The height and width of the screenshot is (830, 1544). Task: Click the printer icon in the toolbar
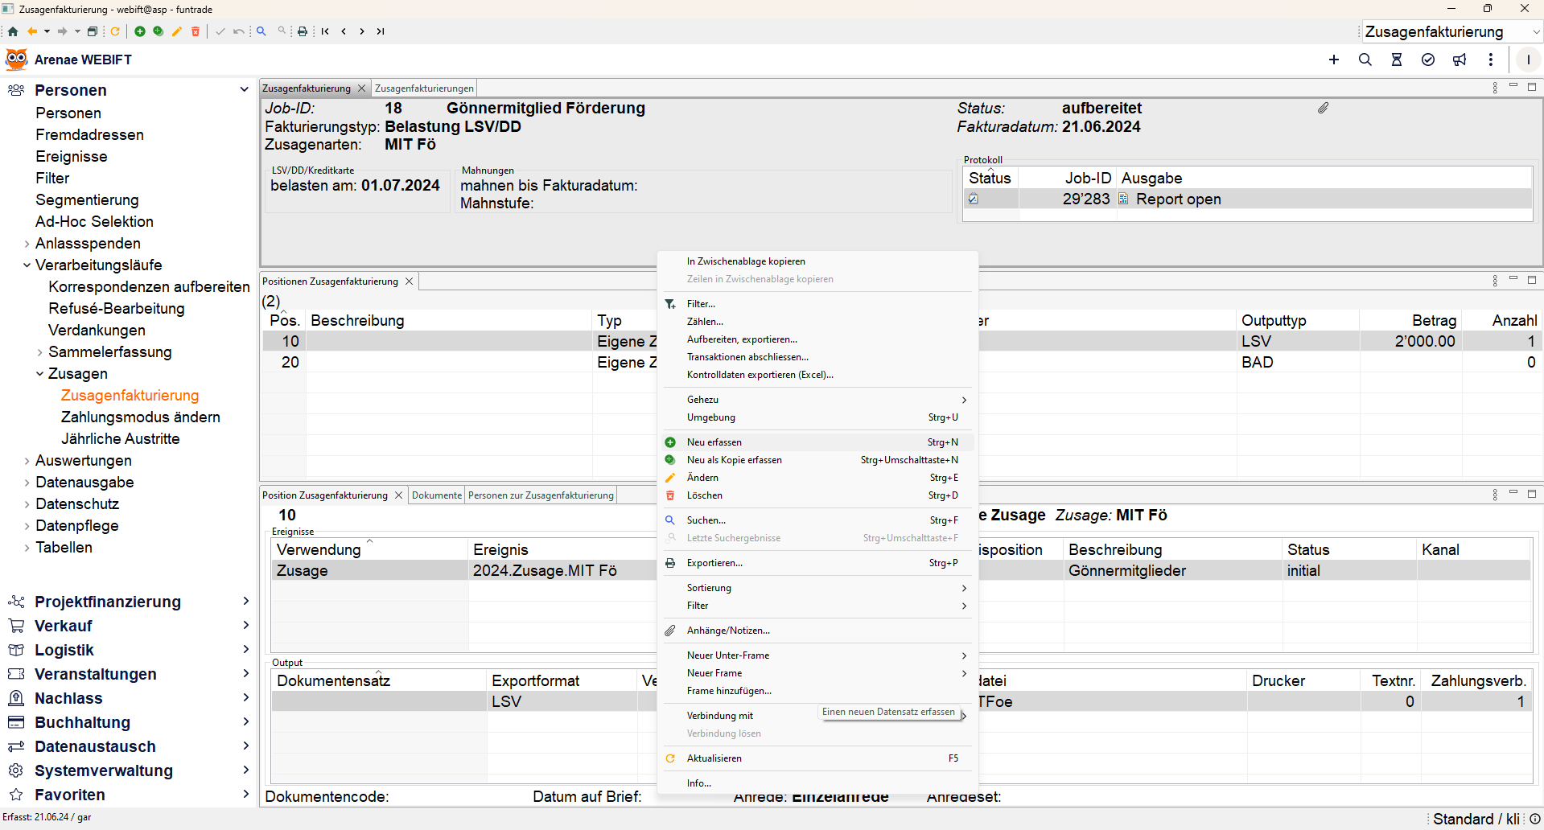303,31
